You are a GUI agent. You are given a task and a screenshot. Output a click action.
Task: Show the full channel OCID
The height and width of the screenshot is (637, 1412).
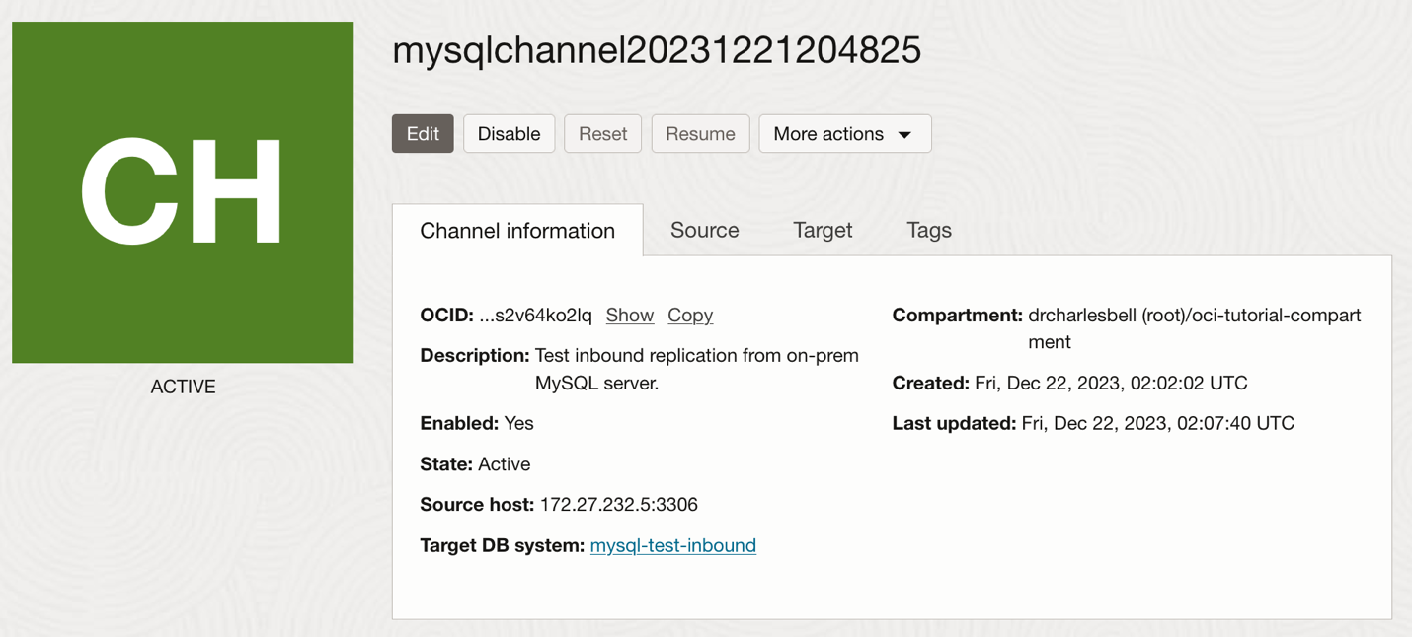coord(629,315)
